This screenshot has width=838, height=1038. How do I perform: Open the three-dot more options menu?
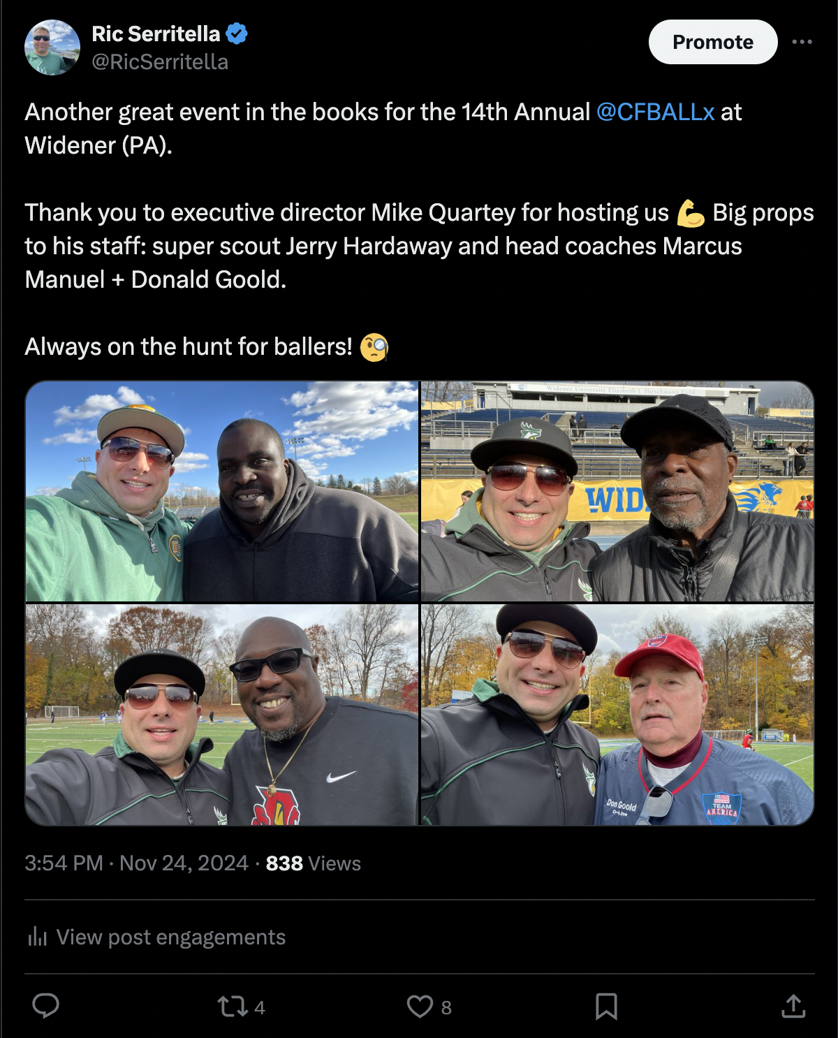pos(802,42)
